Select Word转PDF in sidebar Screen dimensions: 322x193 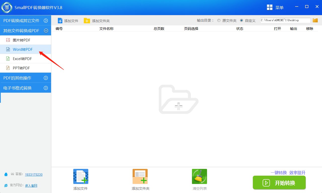[x=25, y=49]
